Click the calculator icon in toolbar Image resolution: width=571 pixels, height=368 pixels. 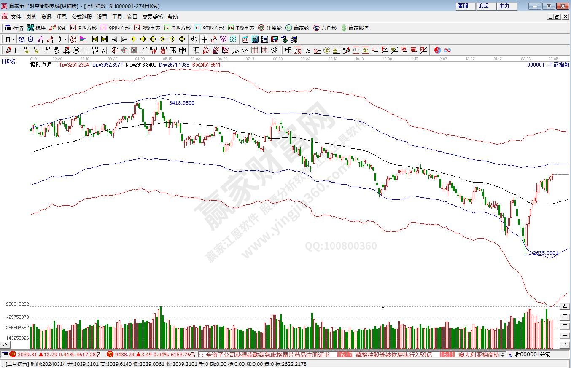tap(255, 39)
